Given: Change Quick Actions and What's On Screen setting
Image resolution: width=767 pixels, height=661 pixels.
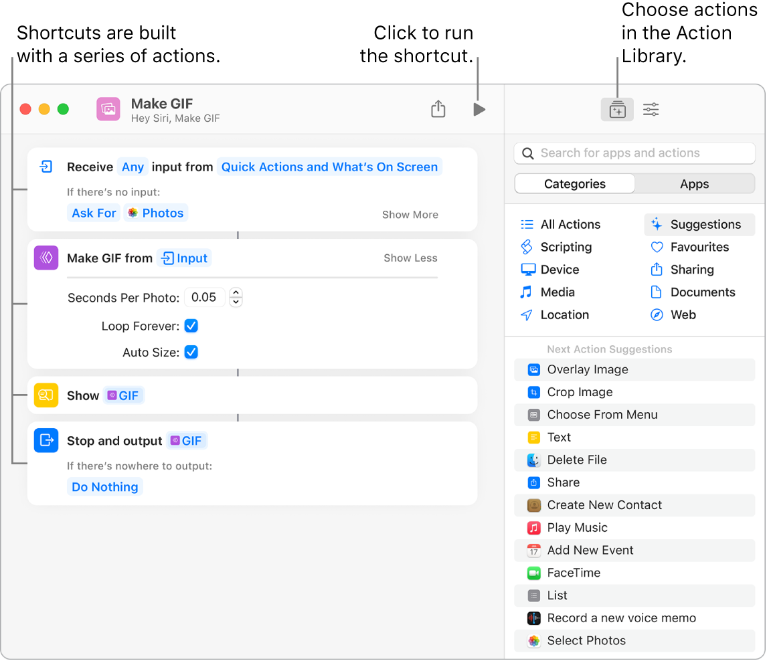Looking at the screenshot, I should [x=329, y=167].
